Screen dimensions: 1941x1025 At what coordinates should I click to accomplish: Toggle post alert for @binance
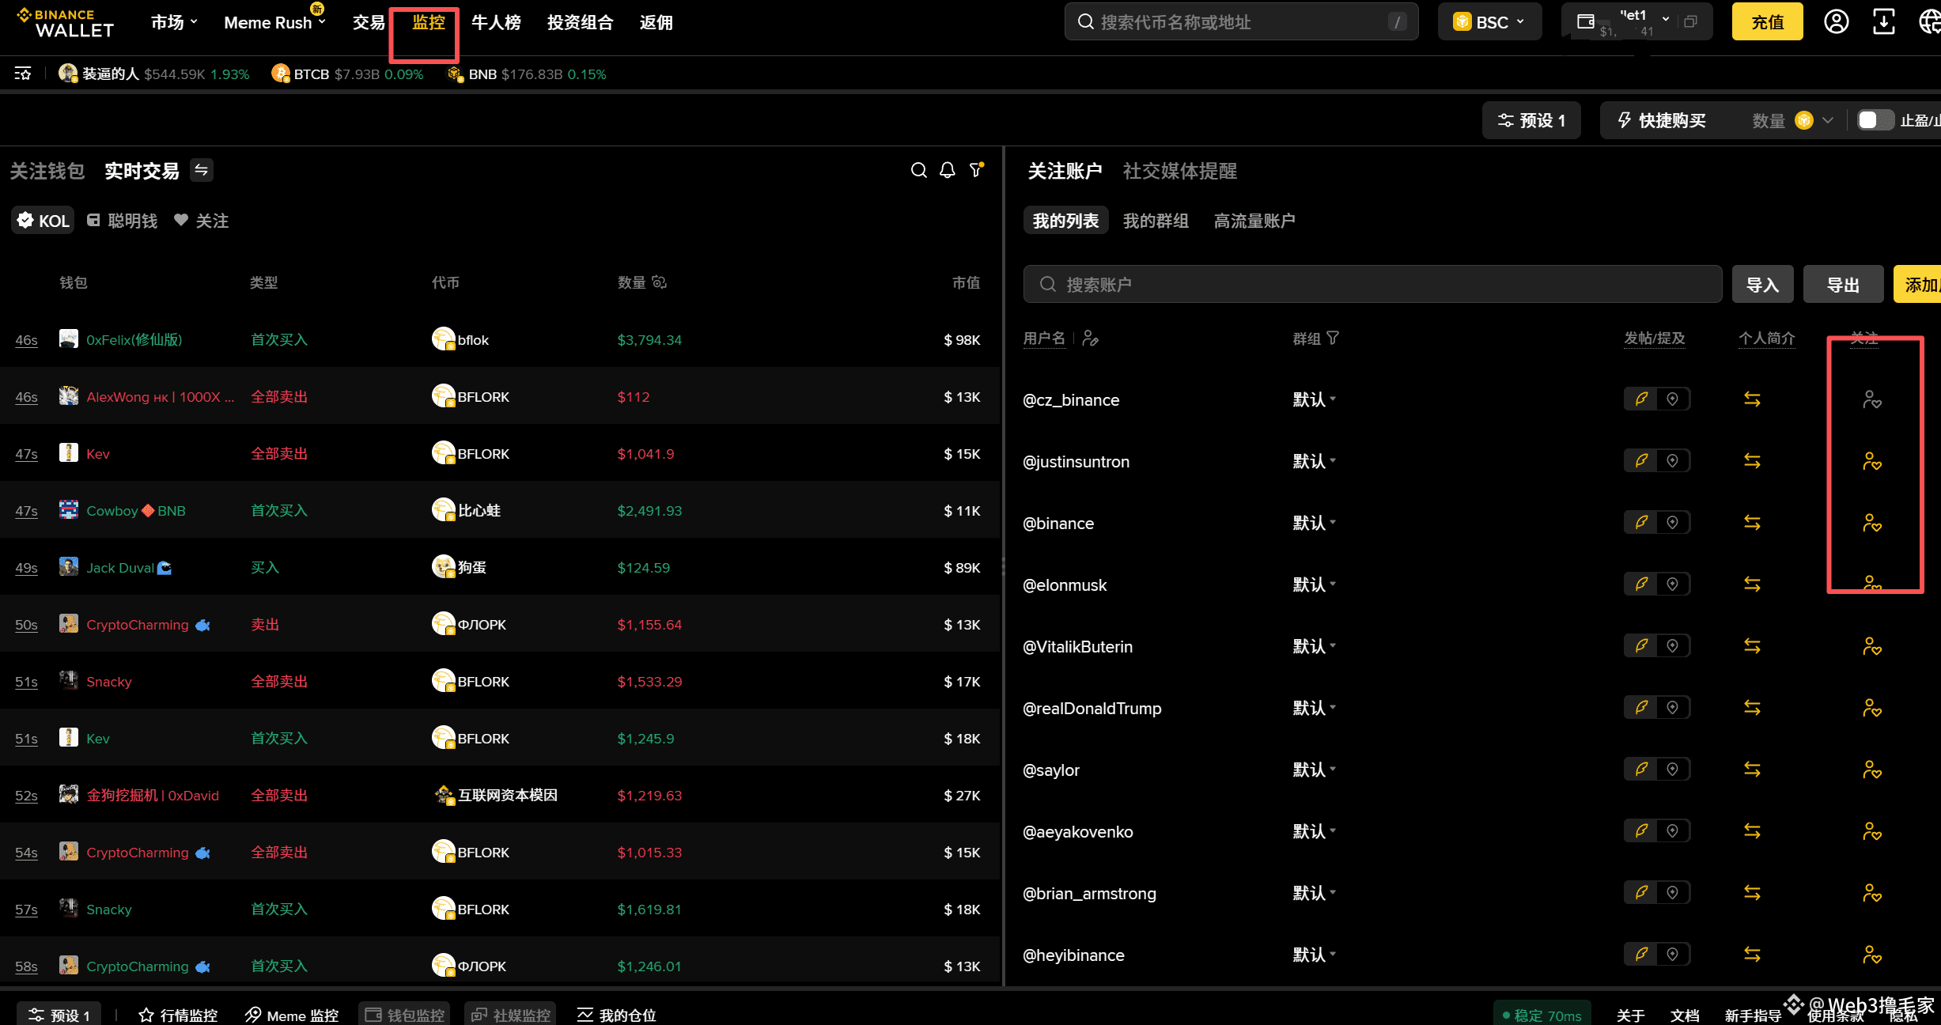click(x=1642, y=523)
